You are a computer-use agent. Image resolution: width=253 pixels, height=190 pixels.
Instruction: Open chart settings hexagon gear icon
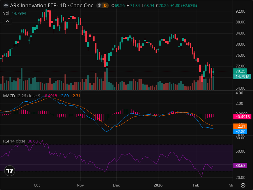pyautogui.click(x=243, y=185)
